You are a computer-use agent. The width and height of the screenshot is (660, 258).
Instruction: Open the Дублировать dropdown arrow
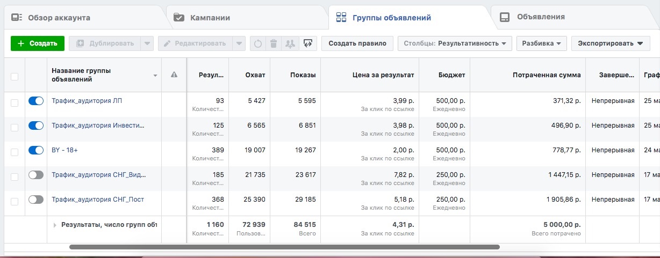click(x=147, y=43)
